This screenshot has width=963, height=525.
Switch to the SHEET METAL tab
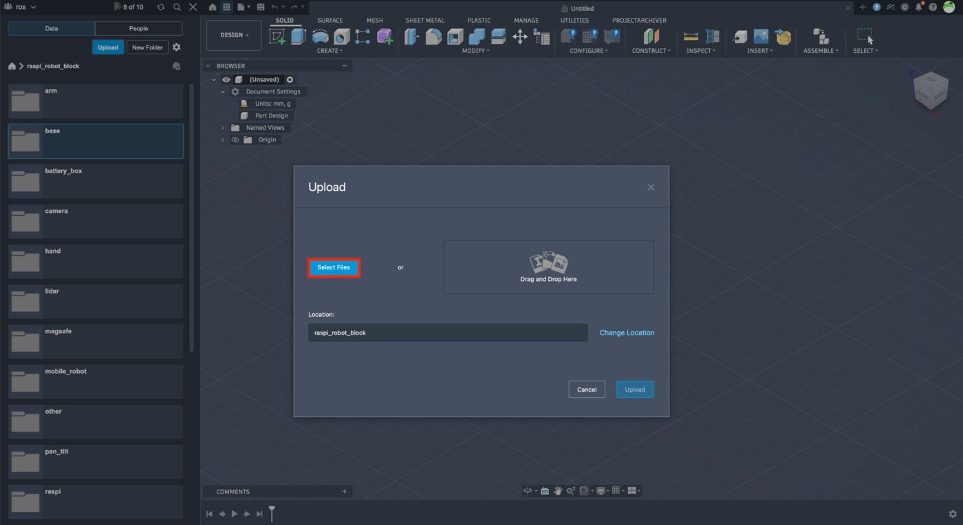coord(425,21)
